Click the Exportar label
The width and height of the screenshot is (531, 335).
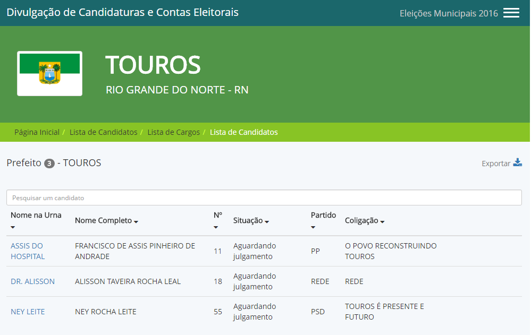pyautogui.click(x=496, y=164)
